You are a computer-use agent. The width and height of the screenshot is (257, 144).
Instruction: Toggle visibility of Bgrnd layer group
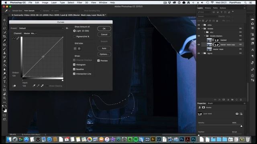coord(199,53)
